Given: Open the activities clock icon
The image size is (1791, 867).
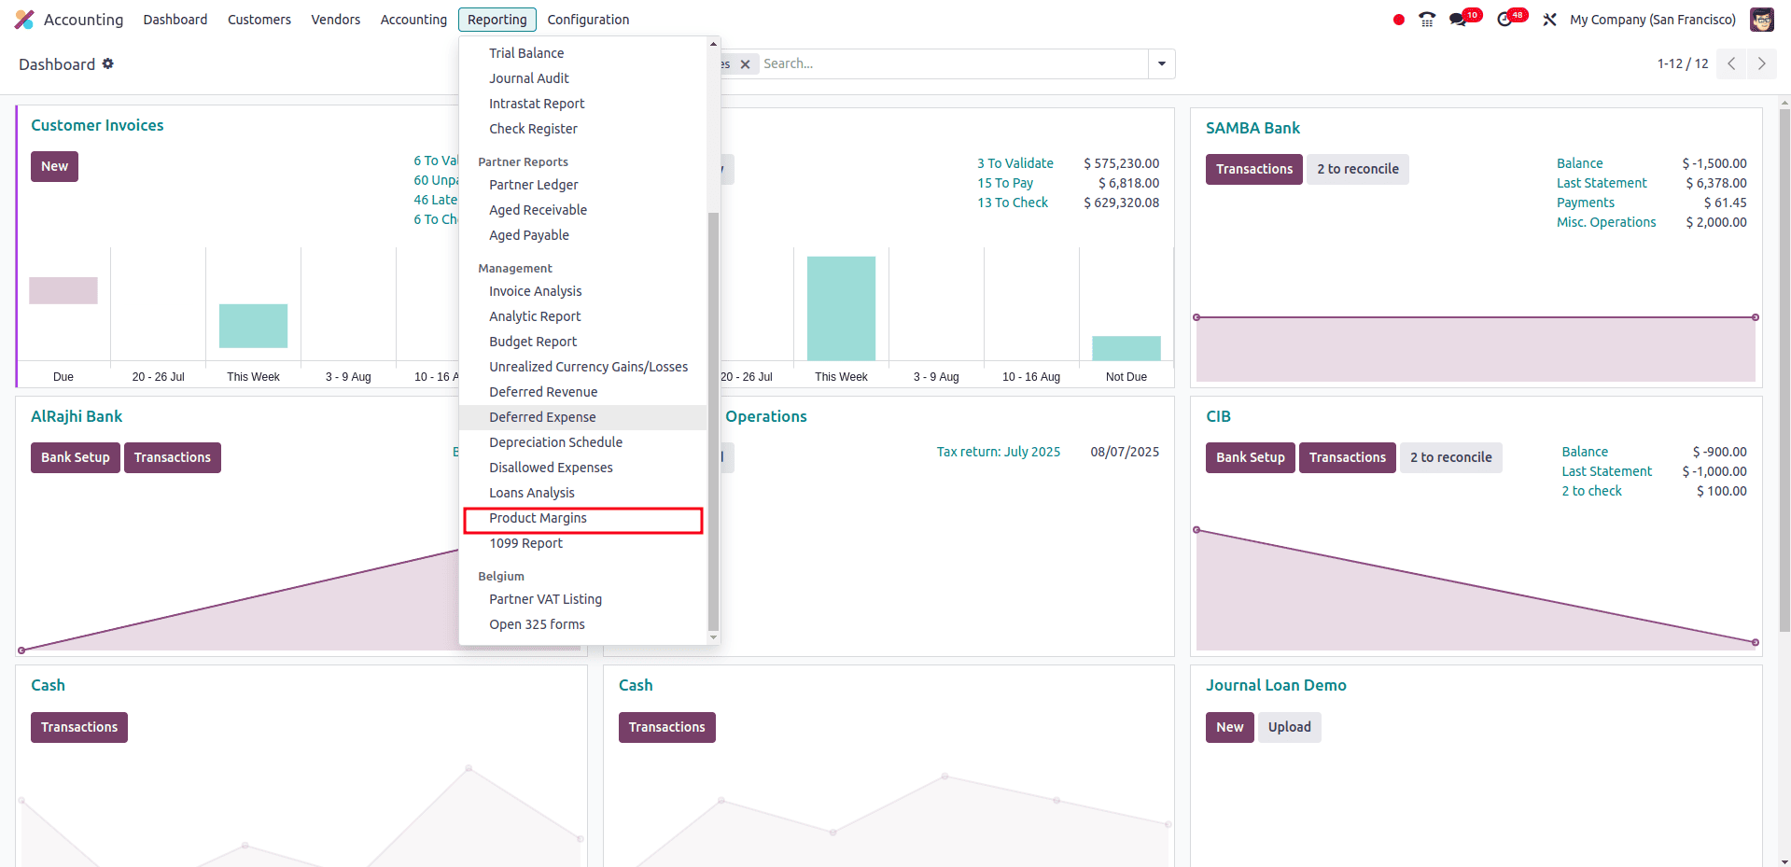Looking at the screenshot, I should [x=1504, y=20].
